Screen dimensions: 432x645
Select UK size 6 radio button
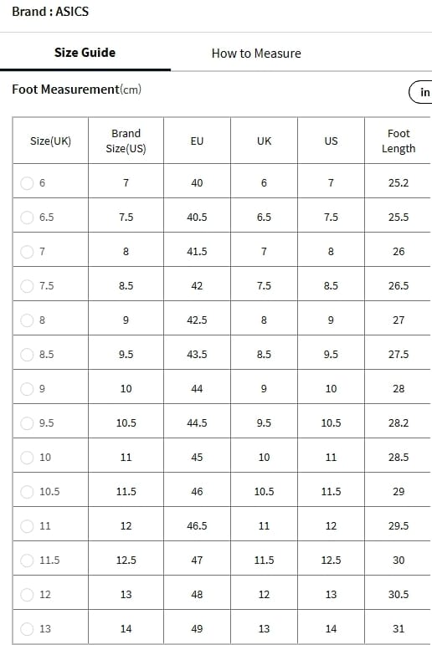point(27,183)
